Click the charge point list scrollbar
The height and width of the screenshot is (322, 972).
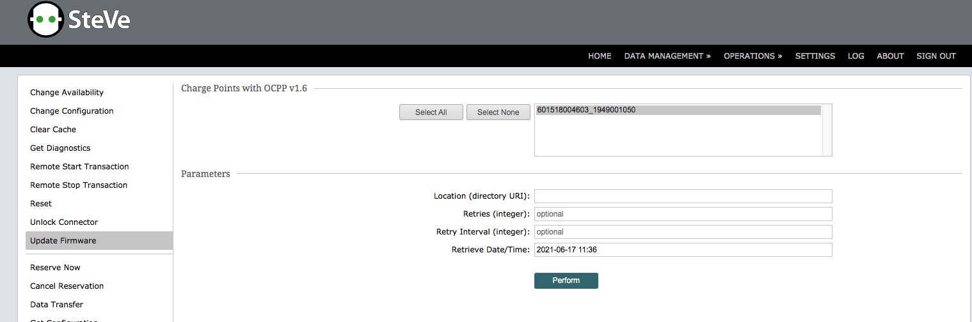(827, 130)
